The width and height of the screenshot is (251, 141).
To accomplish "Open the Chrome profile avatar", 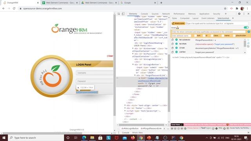I will tap(242, 9).
